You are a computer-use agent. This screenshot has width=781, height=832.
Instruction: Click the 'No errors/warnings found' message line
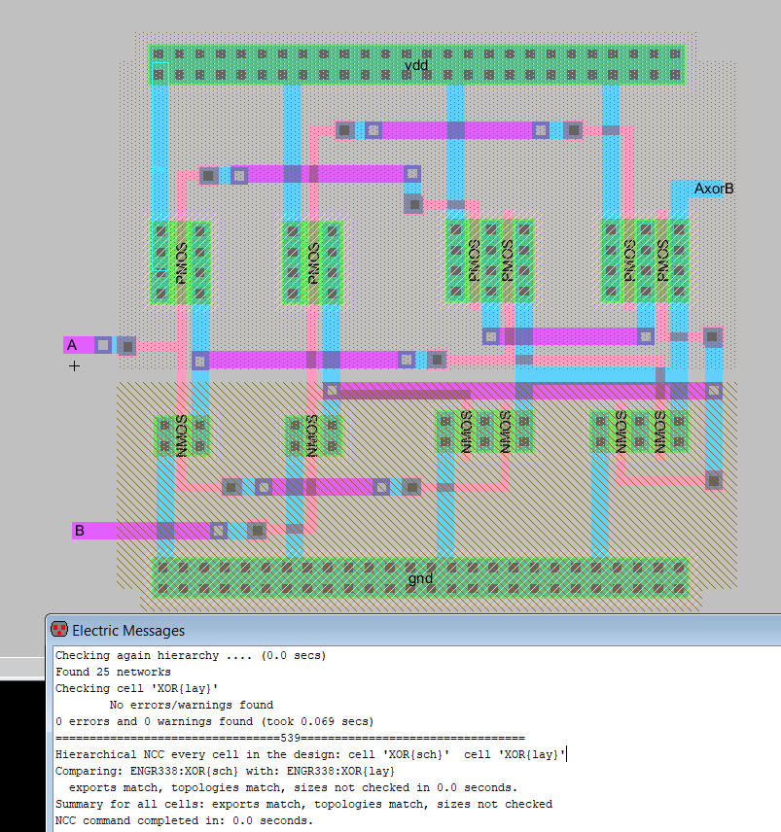(191, 705)
